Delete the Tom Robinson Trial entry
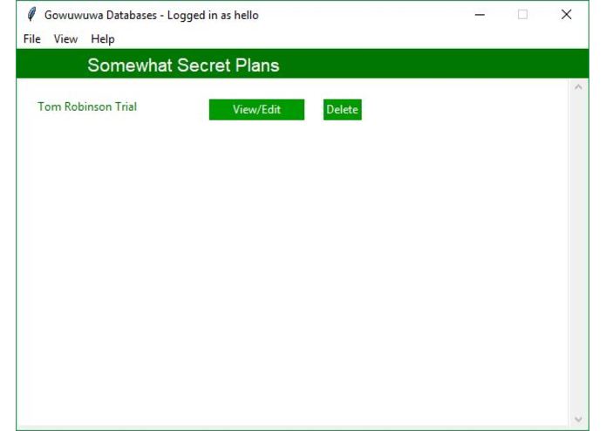606x431 pixels. (x=343, y=110)
